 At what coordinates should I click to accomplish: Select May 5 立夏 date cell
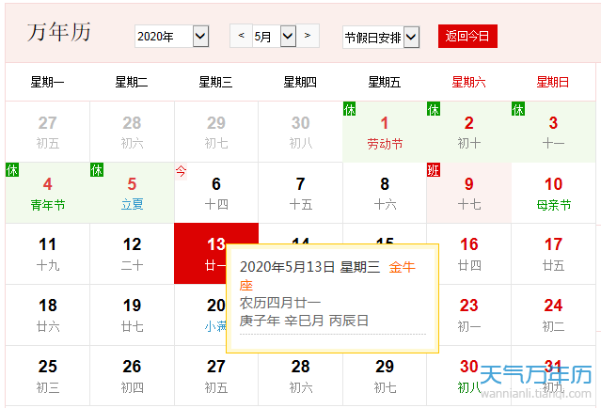[x=132, y=193]
